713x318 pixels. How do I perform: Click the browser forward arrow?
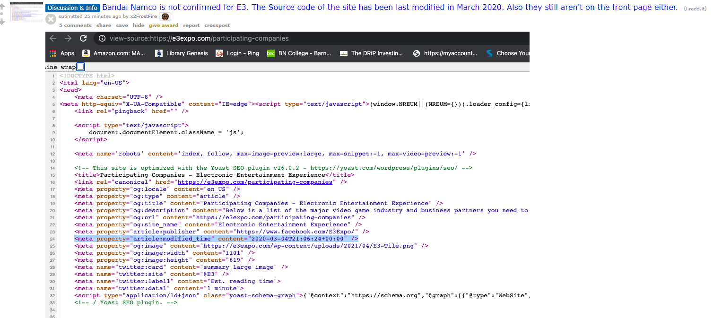click(68, 38)
